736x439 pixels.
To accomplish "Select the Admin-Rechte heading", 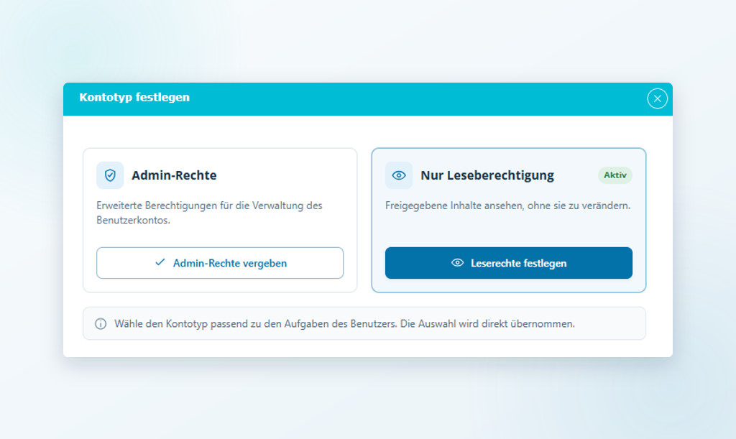I will click(x=174, y=175).
